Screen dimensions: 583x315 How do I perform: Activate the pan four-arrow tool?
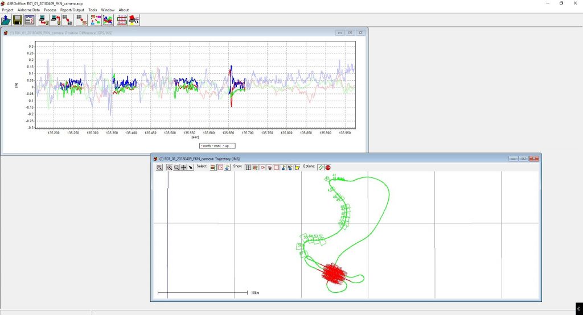pos(184,168)
